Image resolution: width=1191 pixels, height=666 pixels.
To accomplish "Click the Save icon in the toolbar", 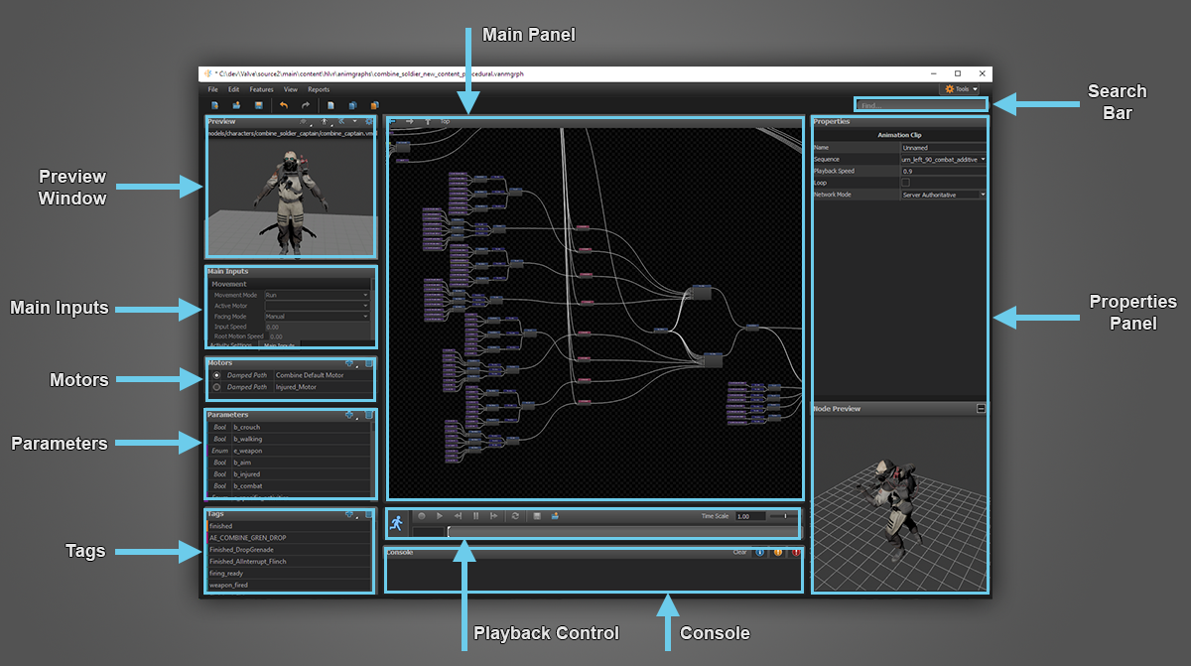I will (259, 105).
